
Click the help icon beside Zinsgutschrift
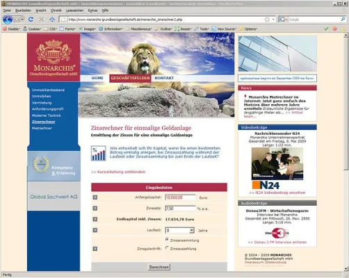pyautogui.click(x=95, y=249)
